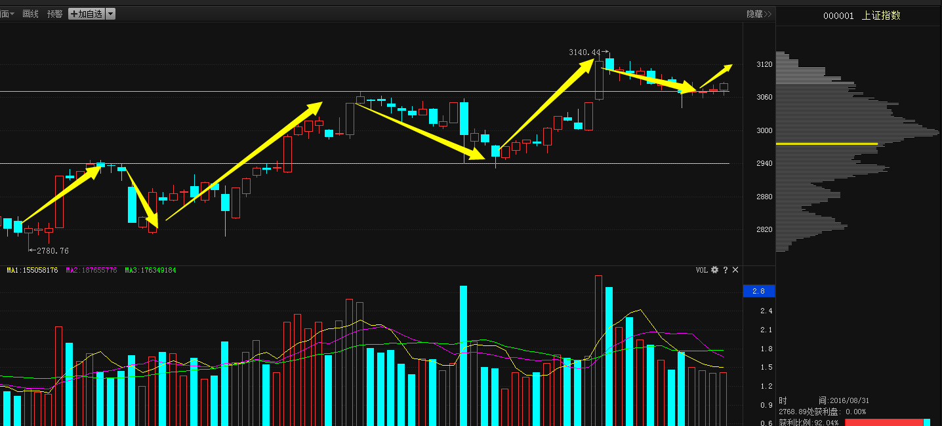Screen dimensions: 942x426
Task: Open the 预警 alert menu
Action: tap(54, 14)
